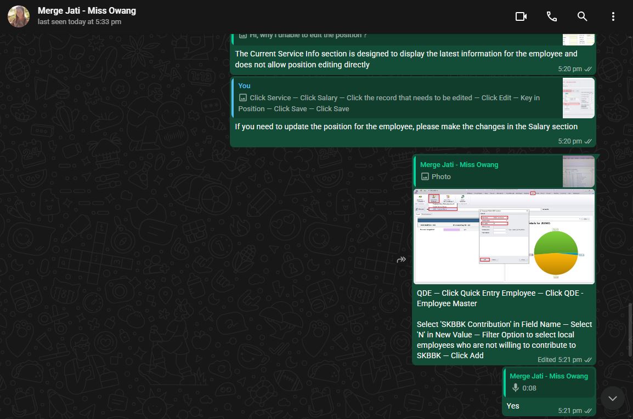Click the 'QDE — Click Quick Entry Employee' caption

pyautogui.click(x=500, y=299)
